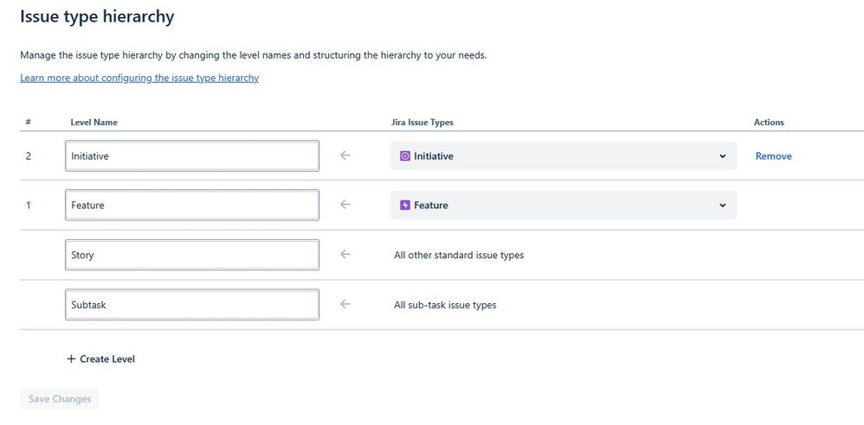Click the purple Feature lightning icon
Viewport: 864px width, 425px height.
coord(405,206)
